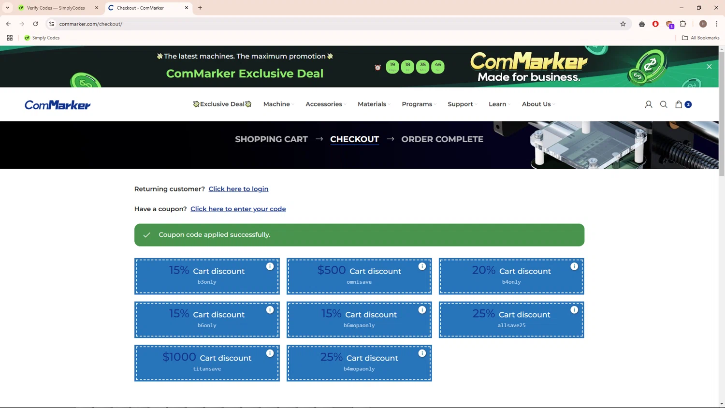Go back to previous page
This screenshot has height=408, width=725.
coord(8,24)
